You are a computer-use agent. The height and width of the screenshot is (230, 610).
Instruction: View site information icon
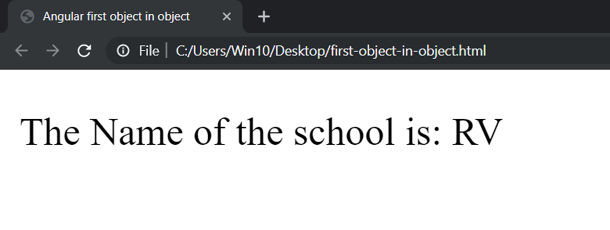click(123, 51)
